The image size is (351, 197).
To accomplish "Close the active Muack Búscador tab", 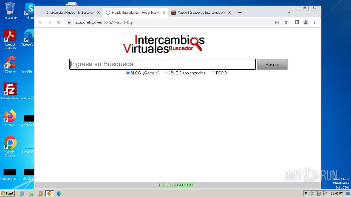I will (164, 13).
